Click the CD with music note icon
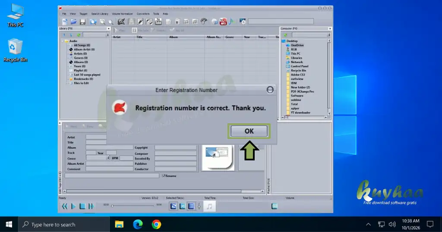This screenshot has width=442, height=232. [215, 22]
